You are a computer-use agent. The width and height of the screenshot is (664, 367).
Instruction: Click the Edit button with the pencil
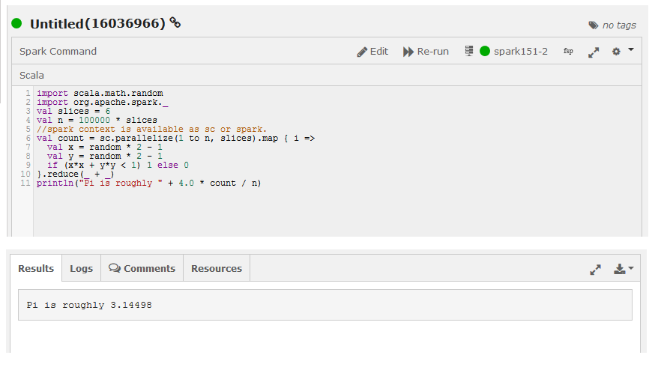pyautogui.click(x=372, y=52)
